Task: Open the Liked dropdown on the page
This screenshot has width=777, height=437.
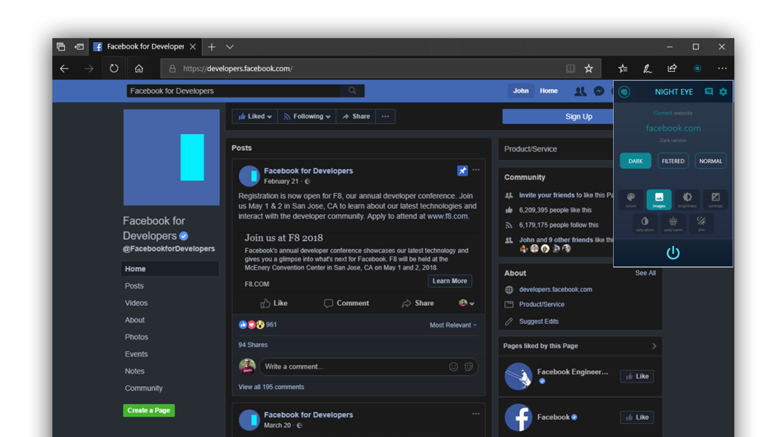Action: tap(254, 116)
